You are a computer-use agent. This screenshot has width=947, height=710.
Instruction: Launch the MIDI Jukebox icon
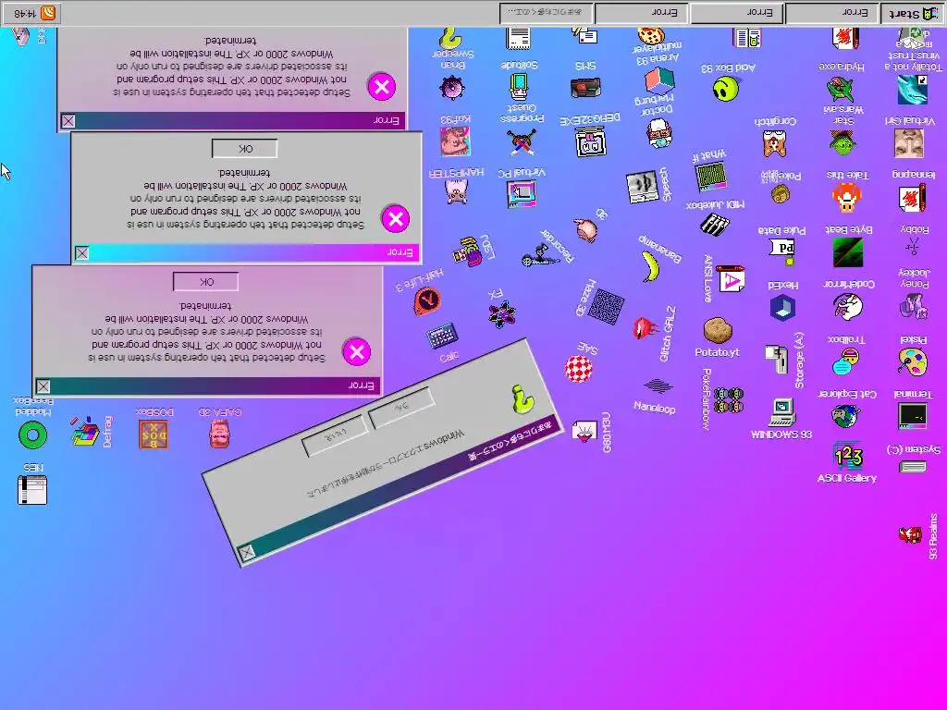point(715,225)
